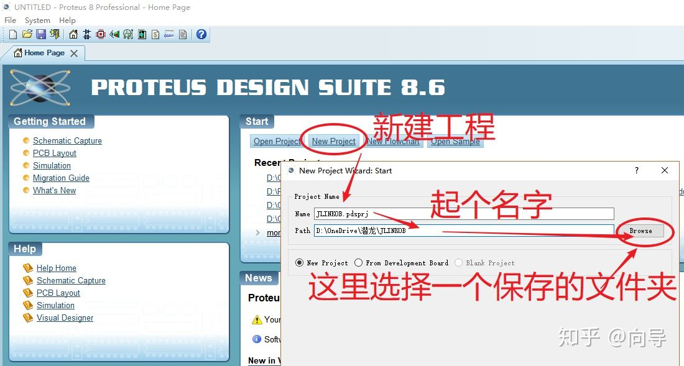Screen dimensions: 684x366
Task: Click the blue Help question mark icon
Action: [x=201, y=34]
